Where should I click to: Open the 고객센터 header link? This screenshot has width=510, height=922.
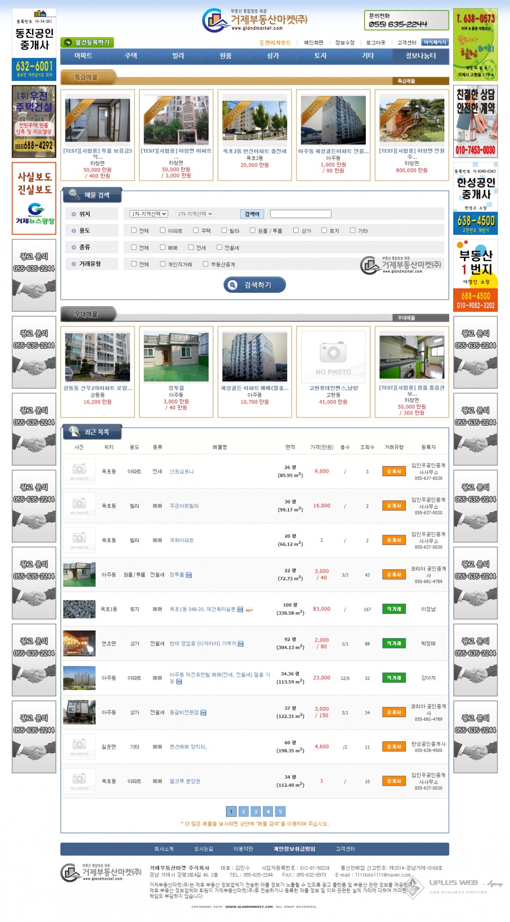pyautogui.click(x=407, y=43)
